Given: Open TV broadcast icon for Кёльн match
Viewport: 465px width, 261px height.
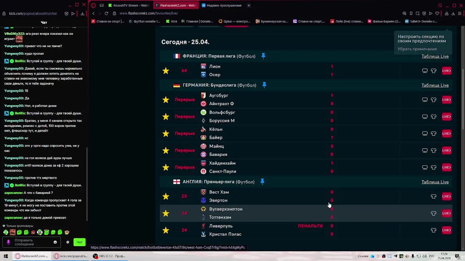Looking at the screenshot, I should [x=425, y=133].
